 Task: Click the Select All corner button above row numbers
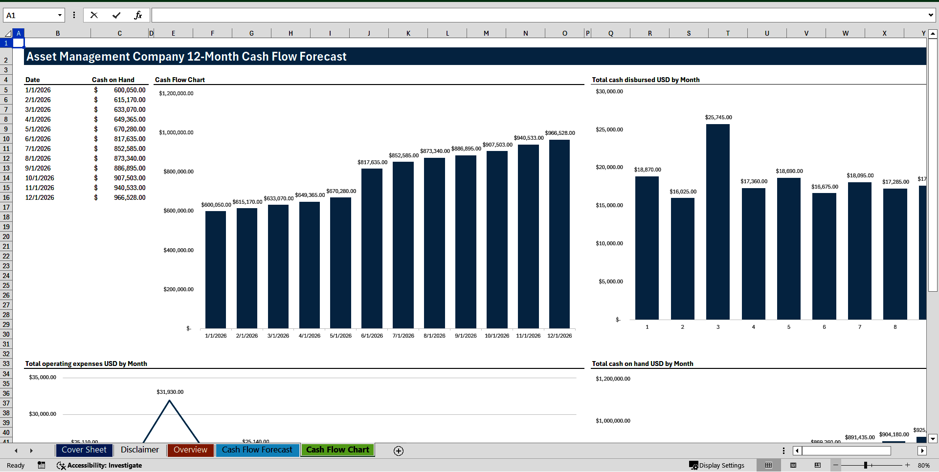[x=7, y=33]
